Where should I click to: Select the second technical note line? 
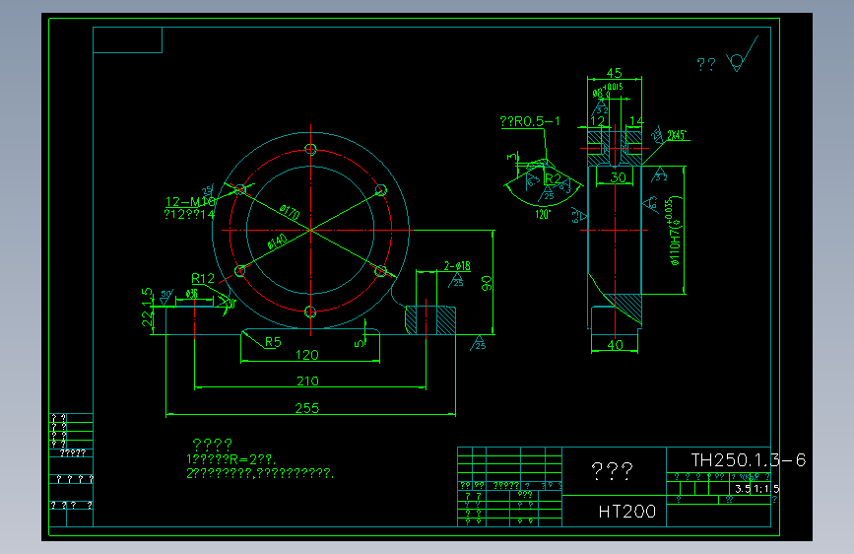click(260, 473)
